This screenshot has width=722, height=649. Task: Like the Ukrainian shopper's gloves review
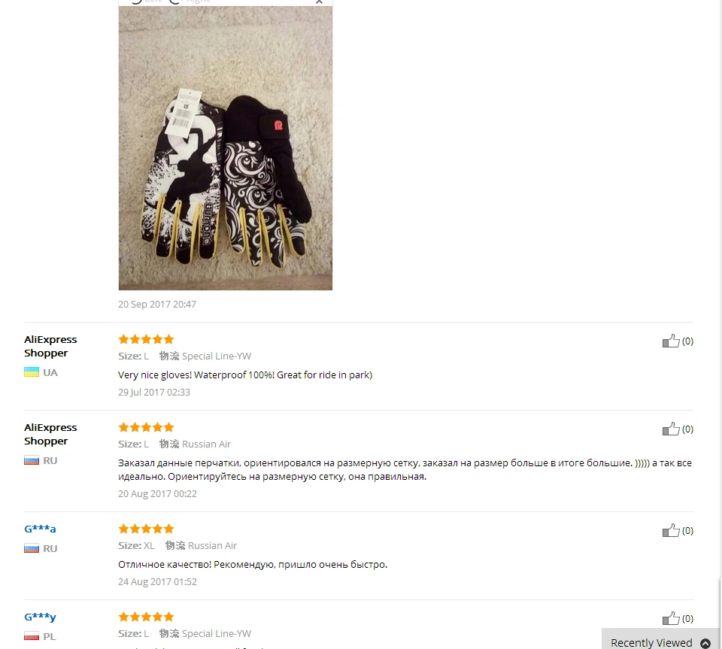pyautogui.click(x=671, y=341)
